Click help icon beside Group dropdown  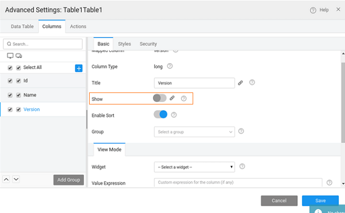point(241,131)
